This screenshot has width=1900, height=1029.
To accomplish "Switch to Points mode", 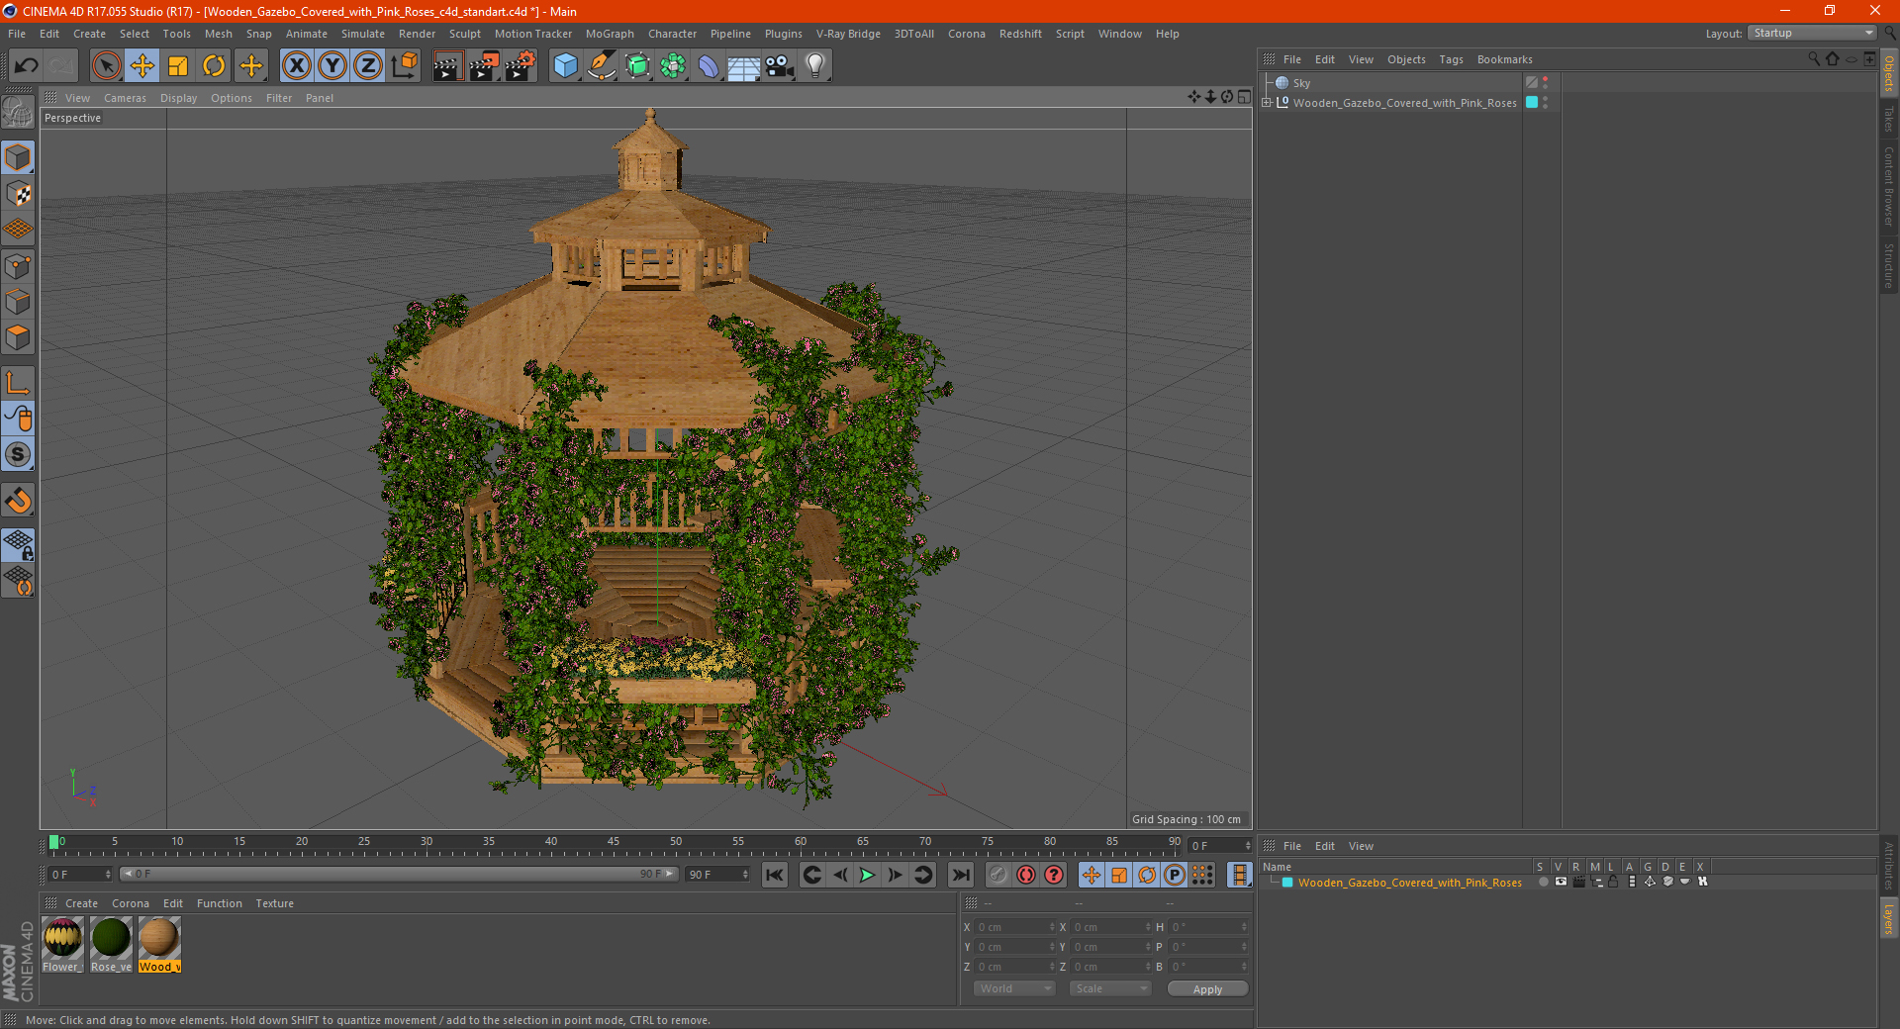I will (19, 266).
